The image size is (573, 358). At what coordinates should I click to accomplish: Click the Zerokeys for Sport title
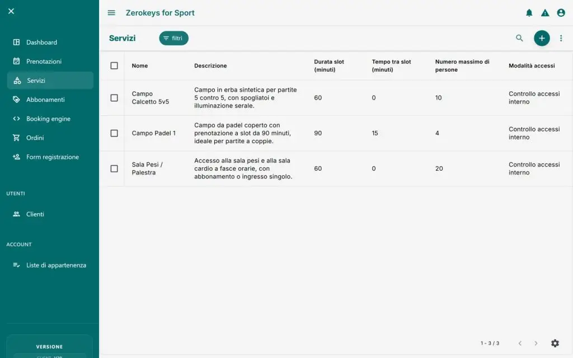tap(160, 13)
